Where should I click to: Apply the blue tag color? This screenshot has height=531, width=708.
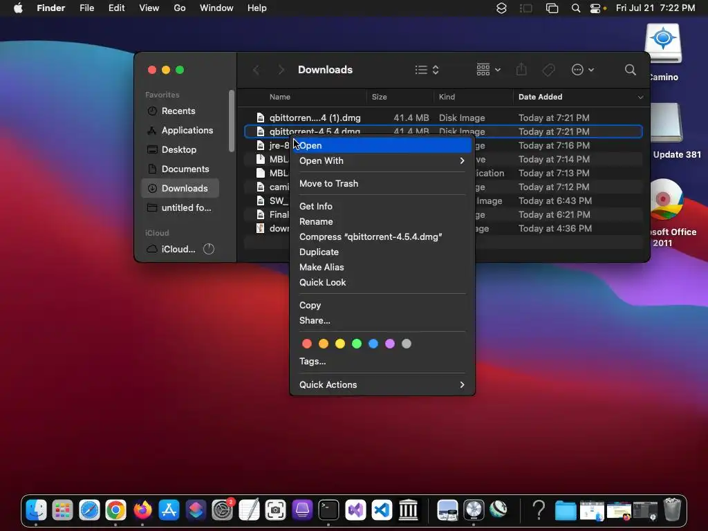coord(373,344)
